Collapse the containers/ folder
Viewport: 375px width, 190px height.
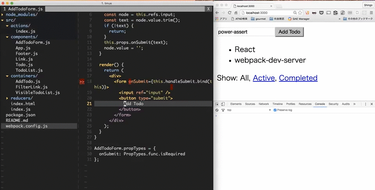tap(7, 76)
